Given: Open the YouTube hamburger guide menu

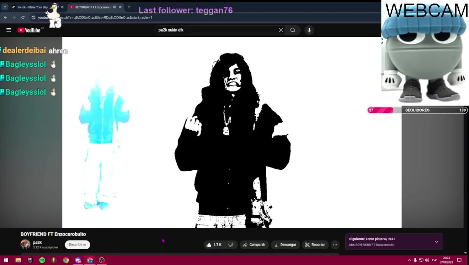Looking at the screenshot, I should point(8,30).
